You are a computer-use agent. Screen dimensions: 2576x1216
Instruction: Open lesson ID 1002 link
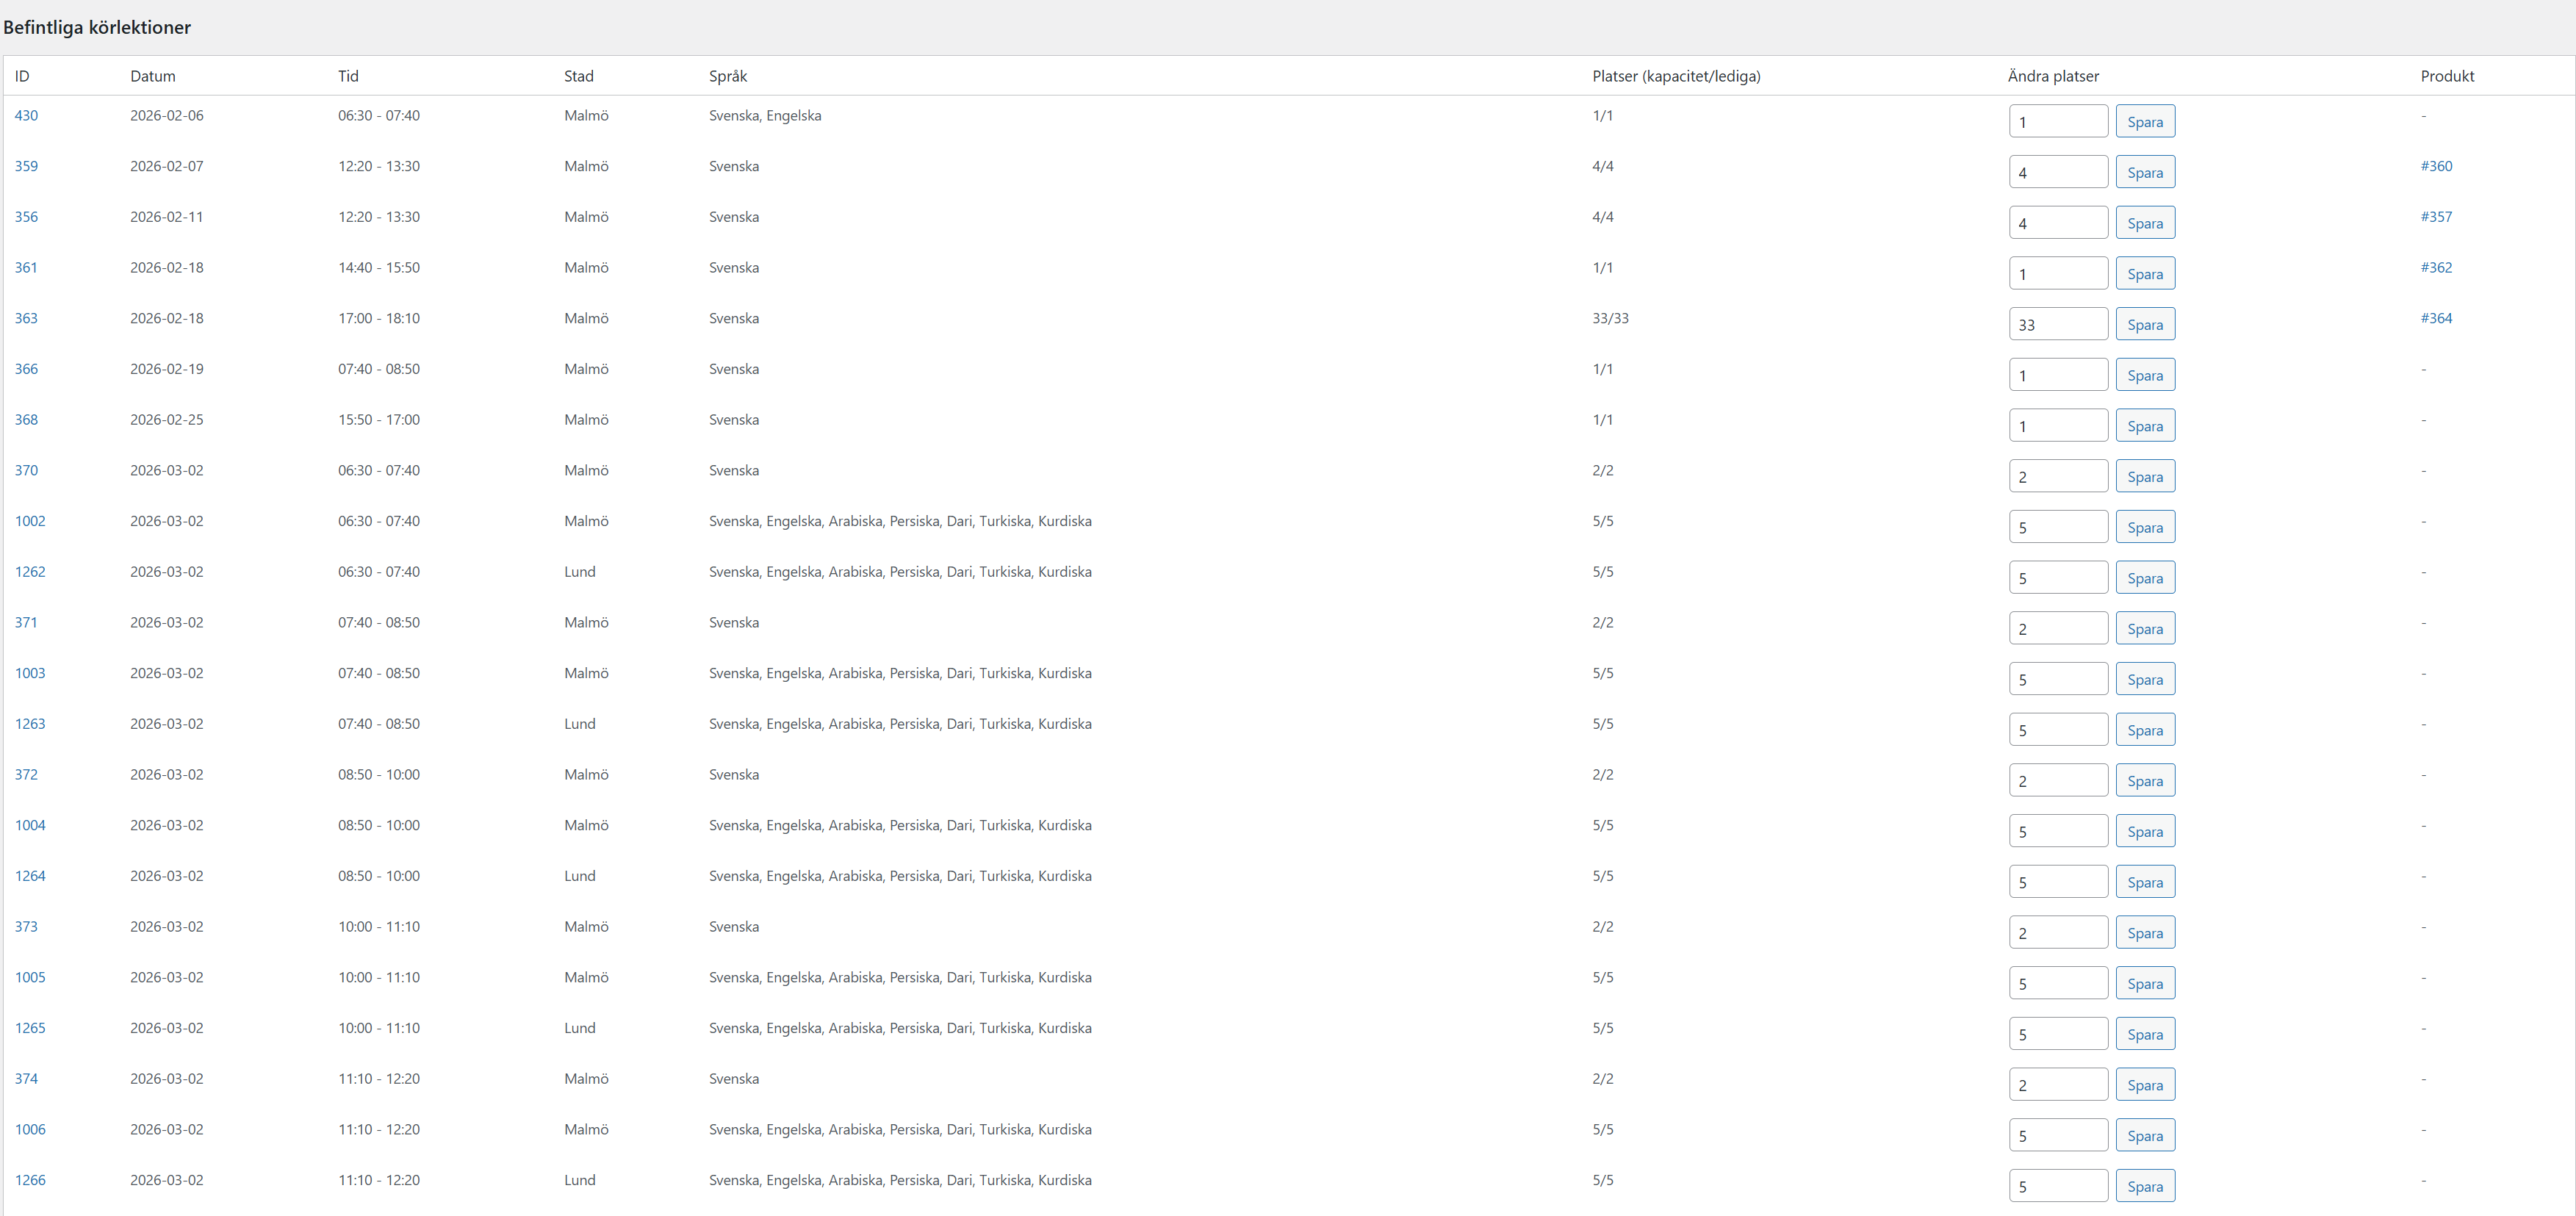(x=30, y=521)
